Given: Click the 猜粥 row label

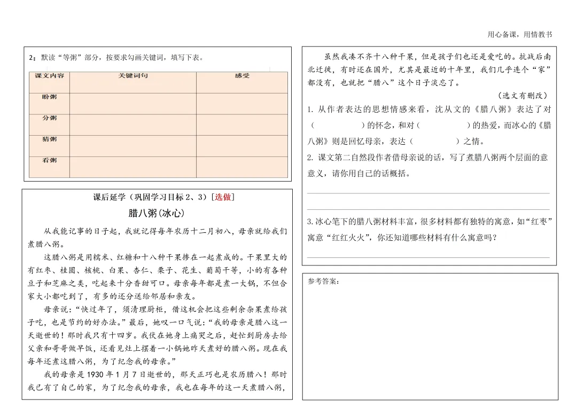Looking at the screenshot, I should pos(49,139).
